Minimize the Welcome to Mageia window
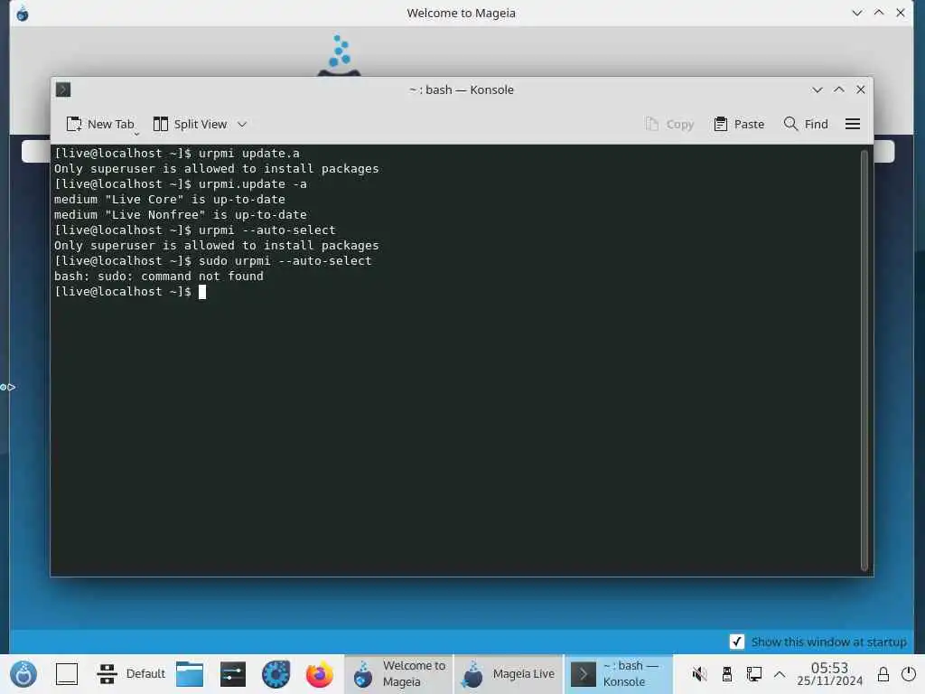This screenshot has width=925, height=694. 857,13
